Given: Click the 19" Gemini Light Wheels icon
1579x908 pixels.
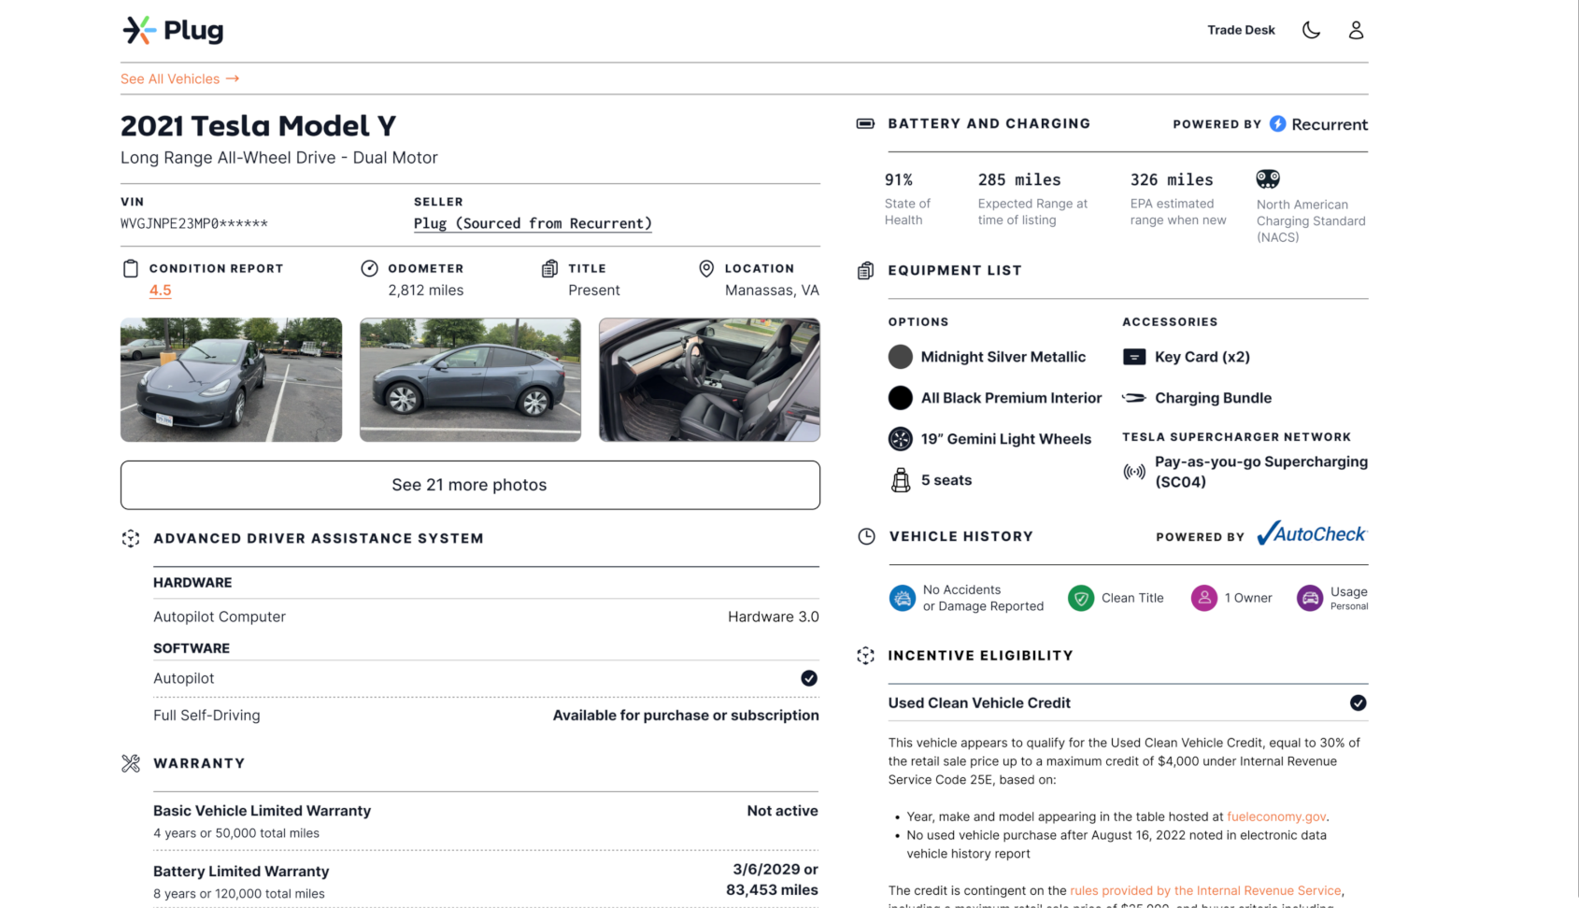Looking at the screenshot, I should click(900, 439).
